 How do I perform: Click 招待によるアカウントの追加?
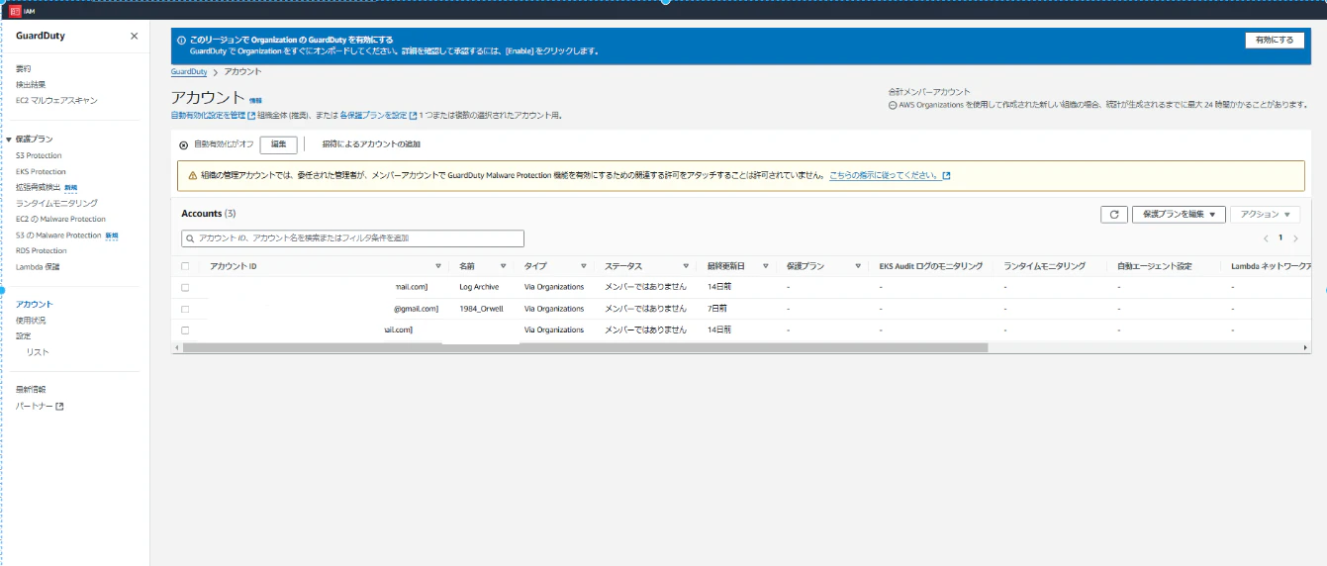[371, 144]
